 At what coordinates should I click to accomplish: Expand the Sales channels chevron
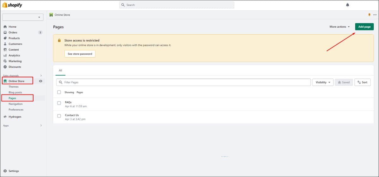click(41, 76)
